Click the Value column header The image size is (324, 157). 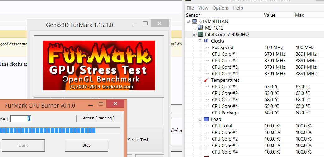point(278,15)
